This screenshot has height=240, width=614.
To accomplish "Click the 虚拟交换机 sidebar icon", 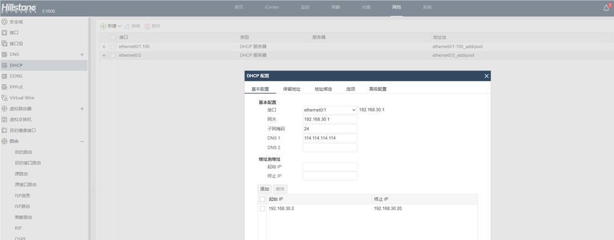I will (4, 119).
